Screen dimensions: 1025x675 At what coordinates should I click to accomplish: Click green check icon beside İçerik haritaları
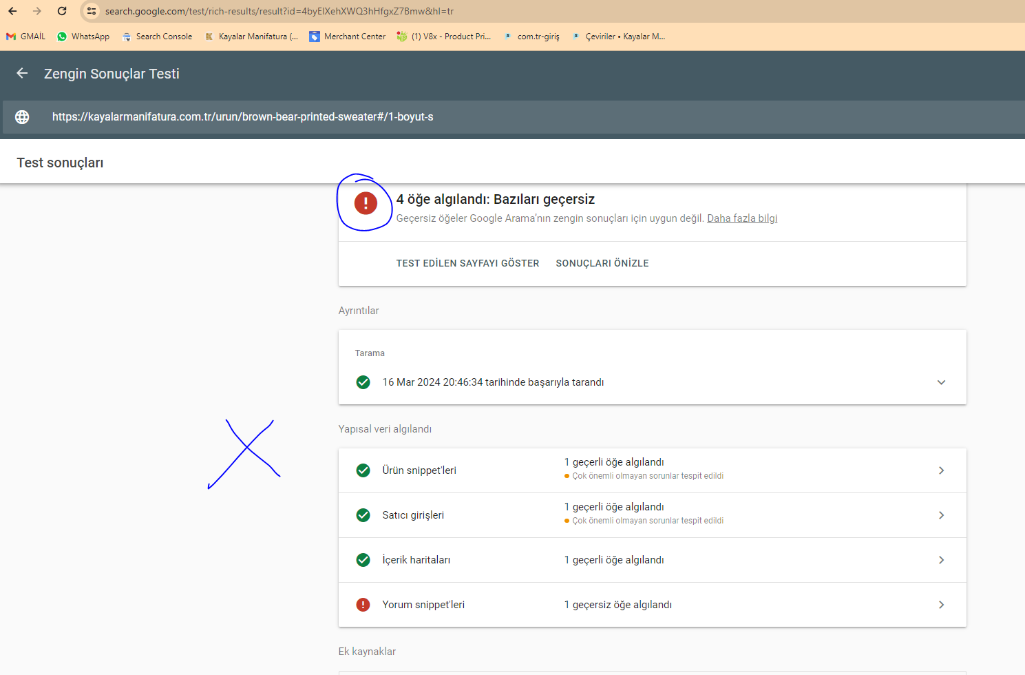tap(363, 560)
